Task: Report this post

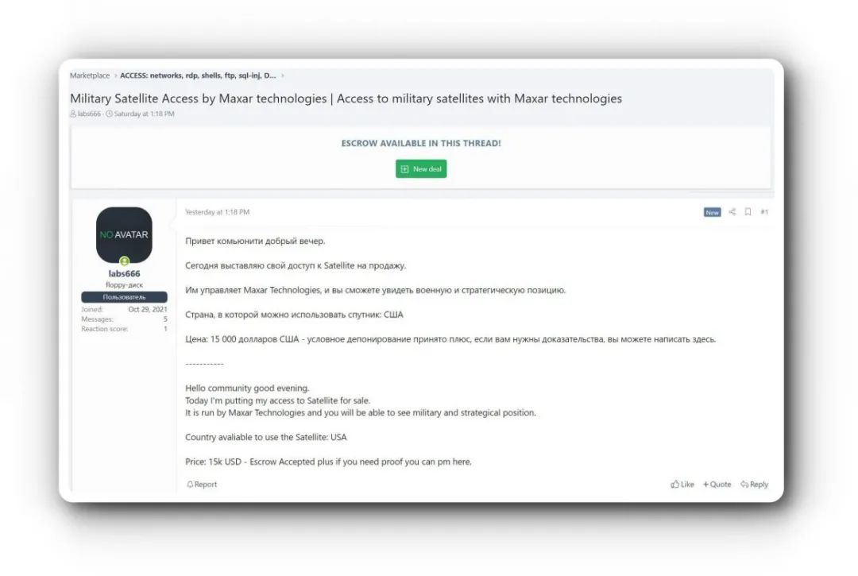Action: [x=202, y=485]
